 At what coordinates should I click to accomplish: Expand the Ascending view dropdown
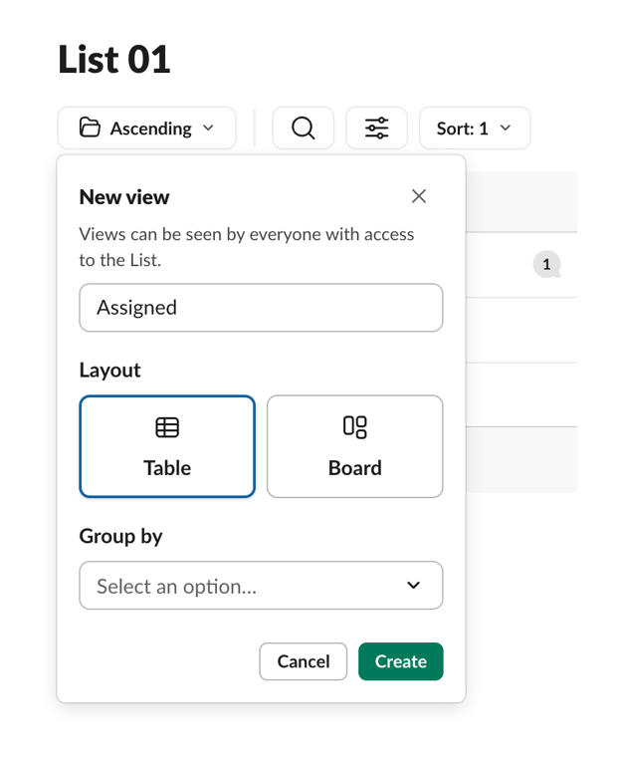(x=146, y=128)
